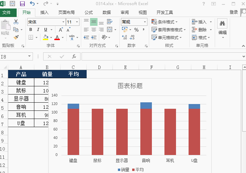Open 单元格样式 cell styles menu
This screenshot has width=246, height=173.
[166, 37]
